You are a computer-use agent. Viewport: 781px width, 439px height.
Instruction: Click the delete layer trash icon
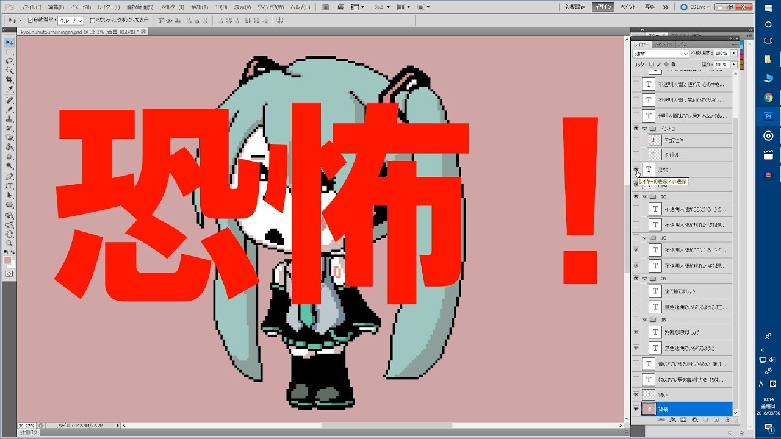pyautogui.click(x=727, y=419)
